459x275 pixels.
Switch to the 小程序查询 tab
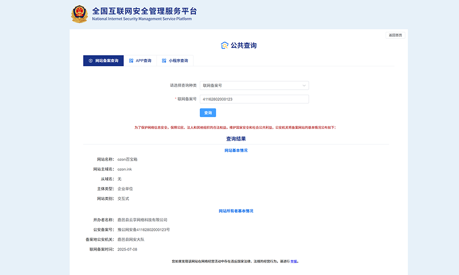click(175, 61)
